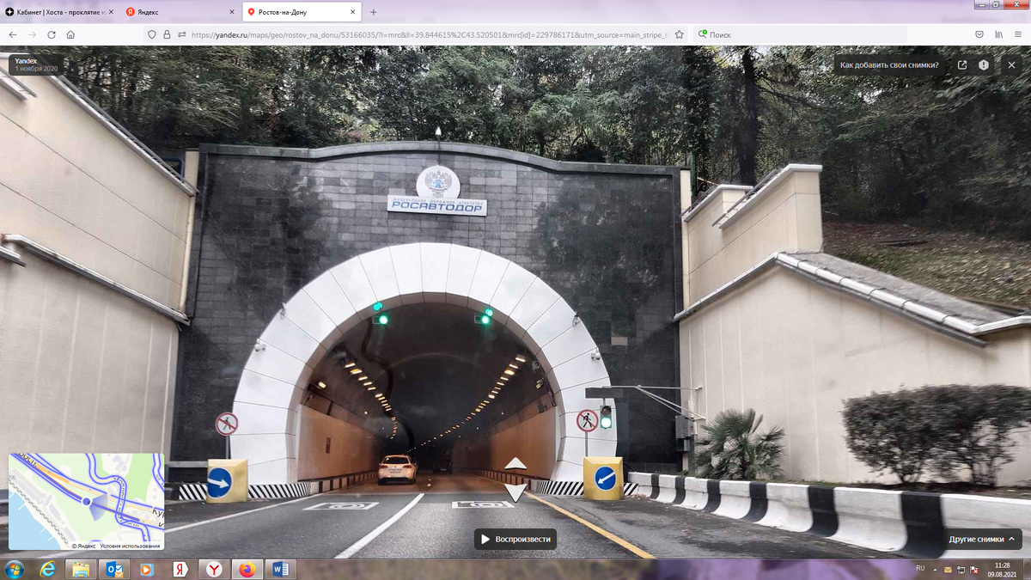Screen dimensions: 1031x580
Task: Click the Воспроизвести play button
Action: coord(515,539)
